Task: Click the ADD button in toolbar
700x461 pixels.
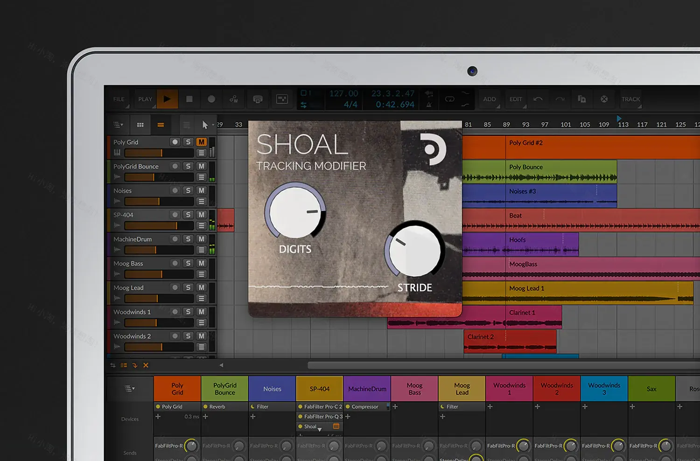Action: 489,99
